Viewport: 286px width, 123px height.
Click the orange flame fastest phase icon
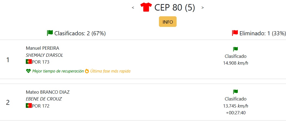click(x=87, y=71)
